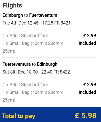Select the Edinburgh to Fuerteventura route title
The image size is (101, 122).
point(30,15)
